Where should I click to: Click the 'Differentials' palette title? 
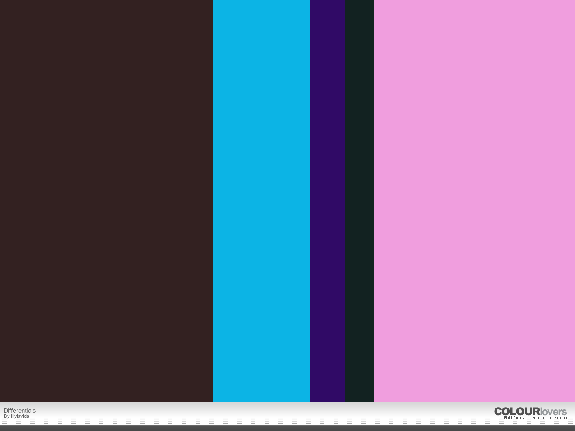tap(20, 411)
